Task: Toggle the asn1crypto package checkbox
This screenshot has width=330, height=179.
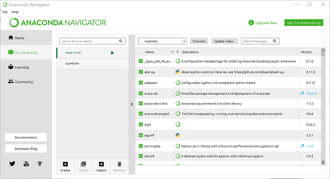Action: point(141,146)
